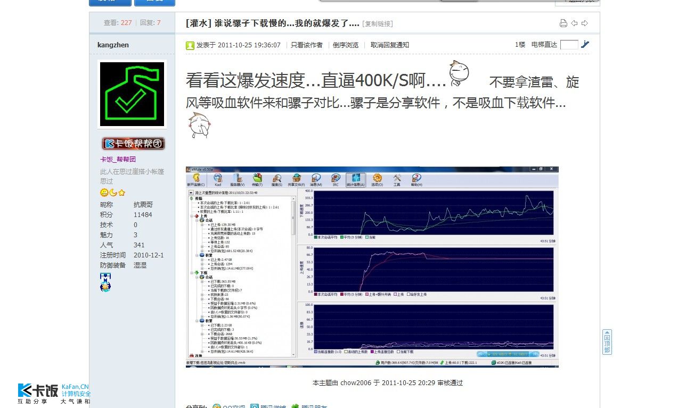686x408 pixels.
Task: Click the 查看: 227 view count
Action: click(x=118, y=23)
